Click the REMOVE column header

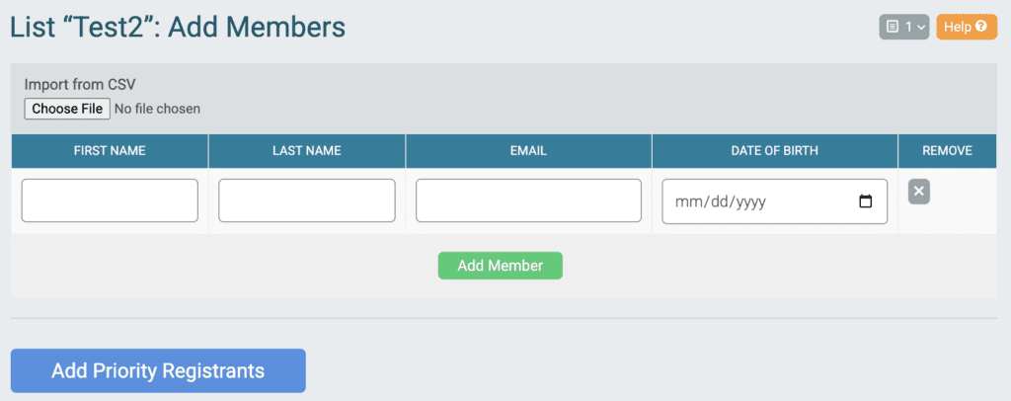947,151
